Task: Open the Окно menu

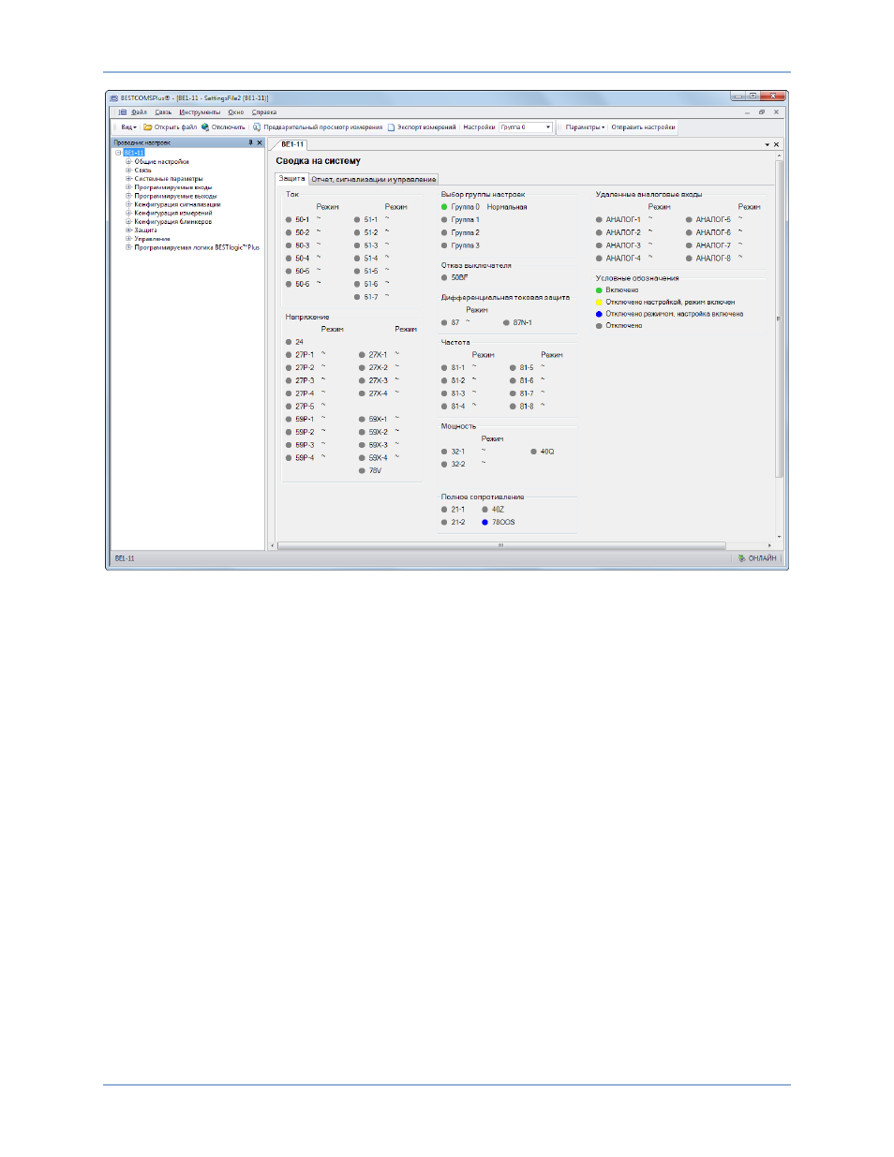Action: pyautogui.click(x=235, y=112)
